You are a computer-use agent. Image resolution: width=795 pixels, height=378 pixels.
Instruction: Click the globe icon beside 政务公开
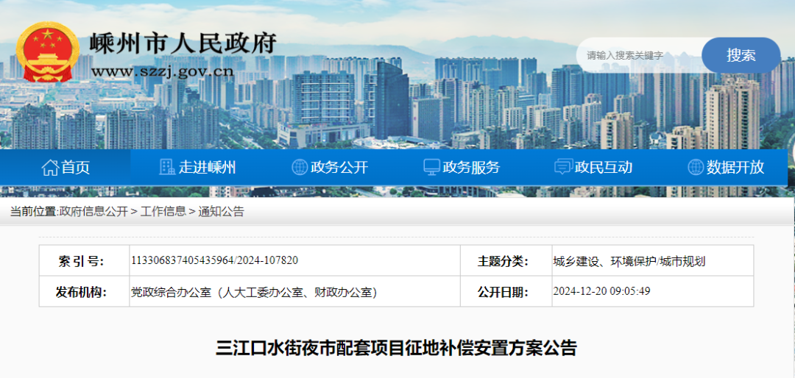coord(300,168)
